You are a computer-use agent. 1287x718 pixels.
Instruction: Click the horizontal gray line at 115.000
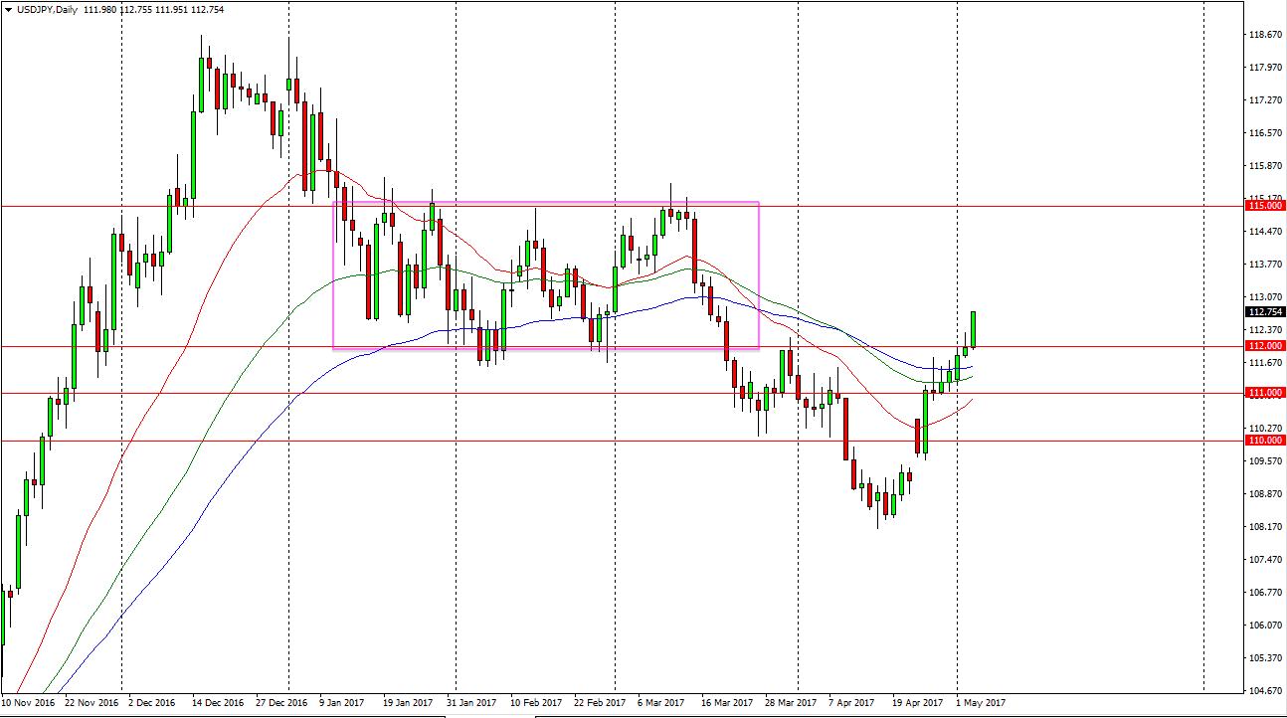click(x=597, y=205)
